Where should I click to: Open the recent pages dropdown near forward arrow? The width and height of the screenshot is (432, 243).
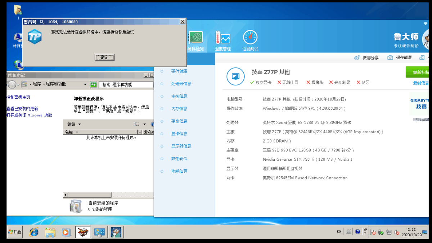tap(19, 85)
